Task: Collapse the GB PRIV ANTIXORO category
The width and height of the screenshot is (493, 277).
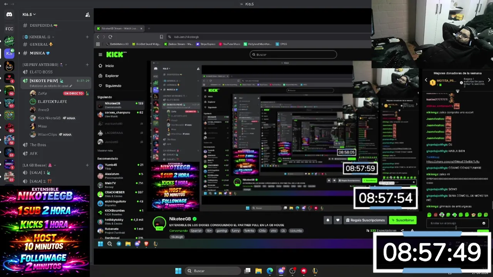Action: tap(45, 65)
